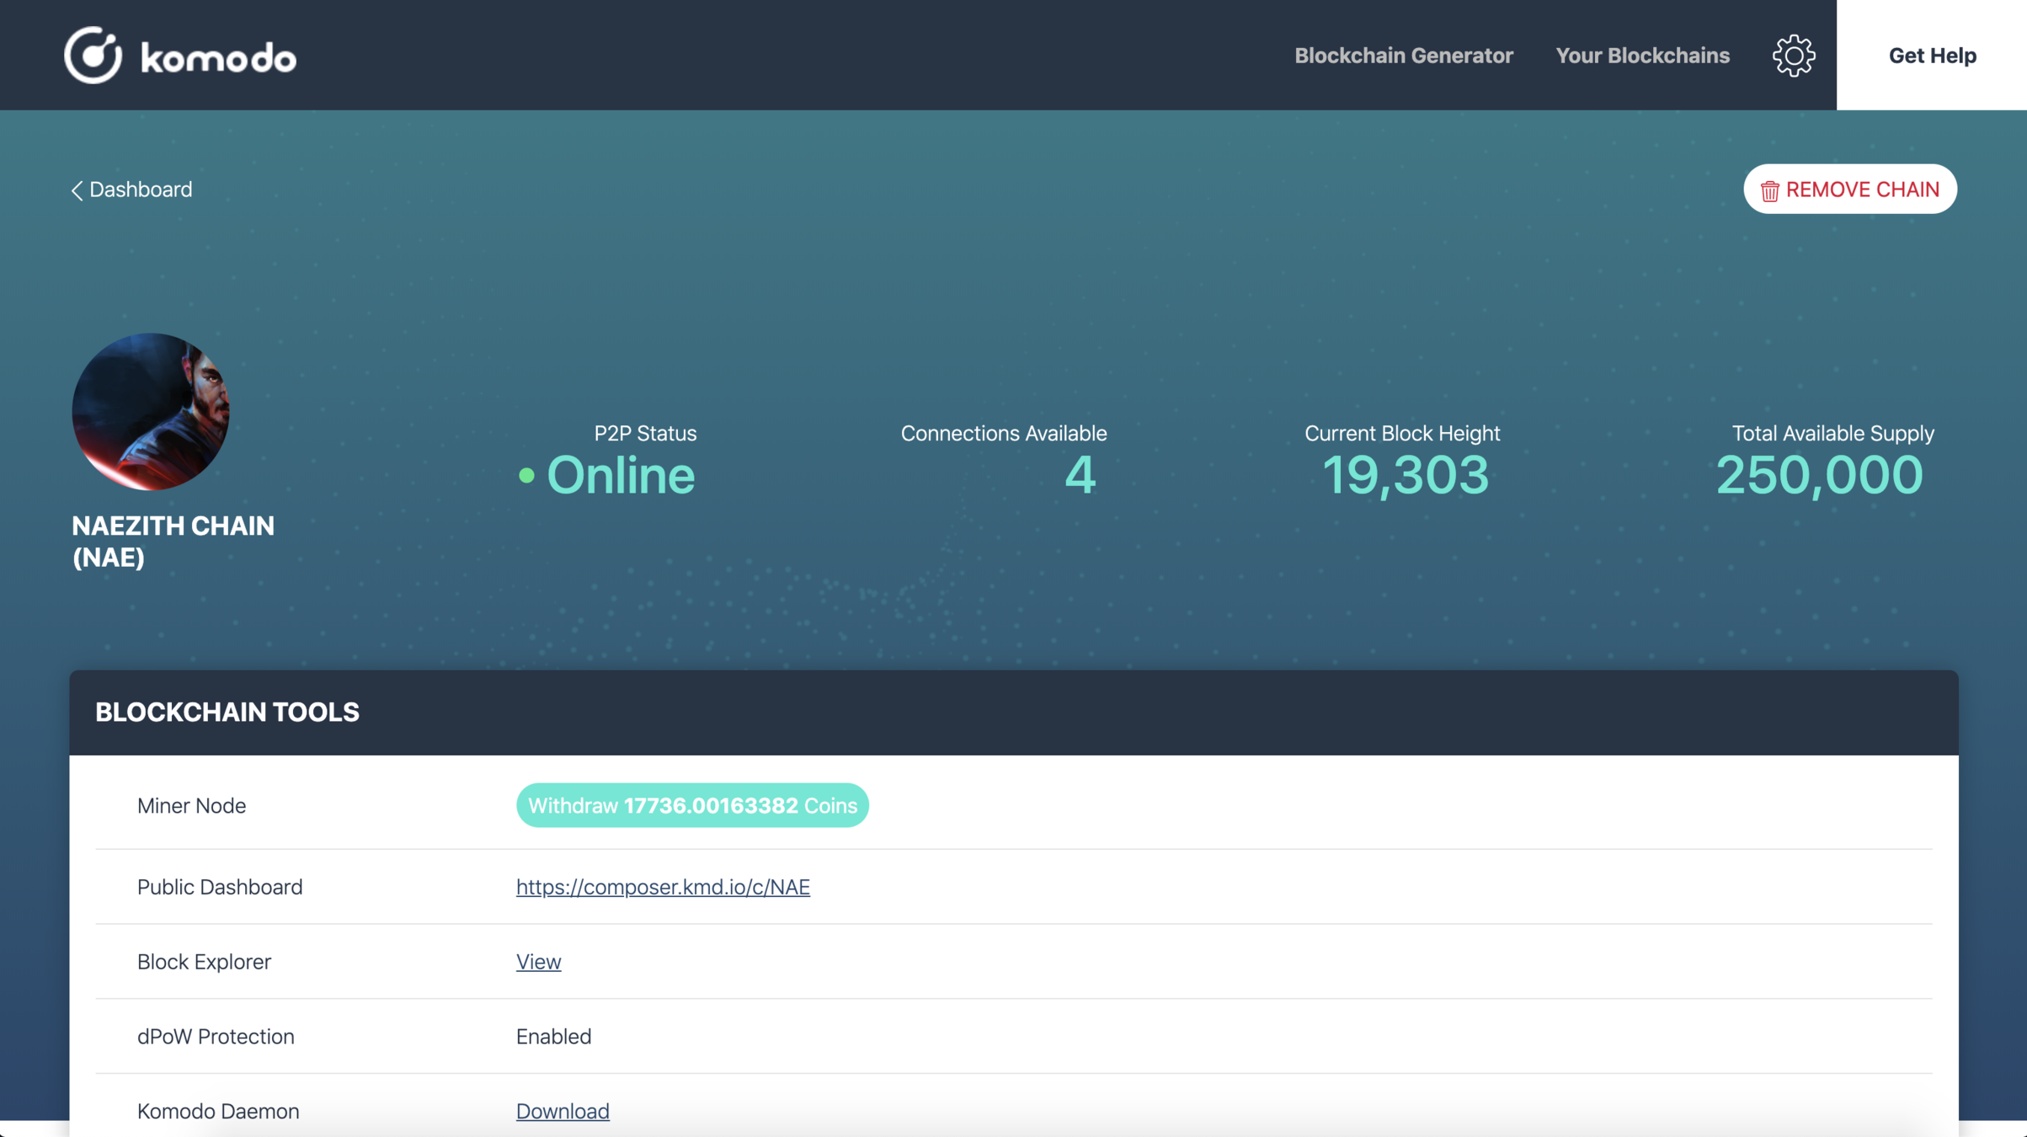Screen dimensions: 2027x1137
Task: Click the Naezith Chain avatar image
Action: 151,411
